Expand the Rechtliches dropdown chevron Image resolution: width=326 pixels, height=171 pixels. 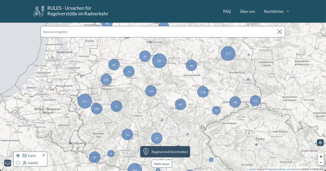288,11
